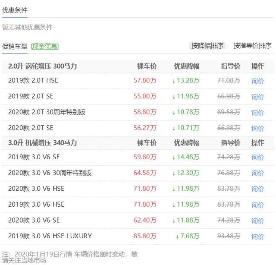This screenshot has width=276, height=265.
Task: Sort promotions by 按降幅排序
Action: [x=207, y=46]
